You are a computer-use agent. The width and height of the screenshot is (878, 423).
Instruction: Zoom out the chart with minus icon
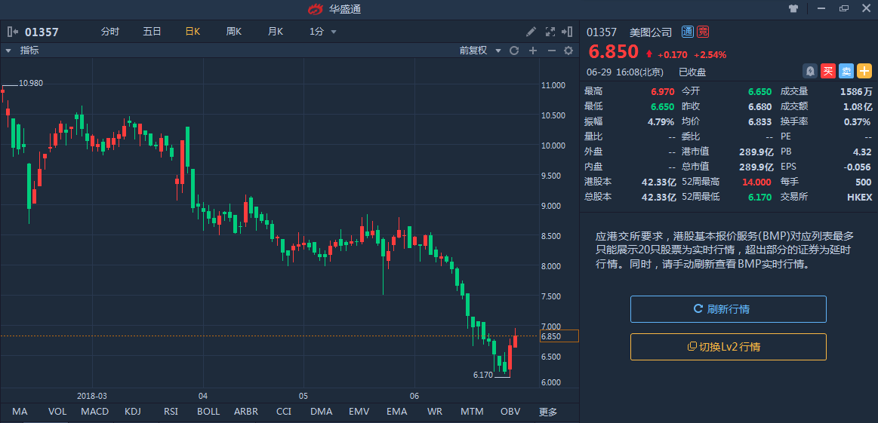(551, 51)
